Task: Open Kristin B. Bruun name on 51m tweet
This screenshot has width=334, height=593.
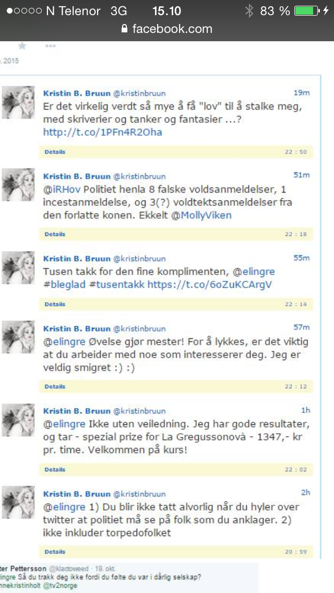Action: point(76,175)
